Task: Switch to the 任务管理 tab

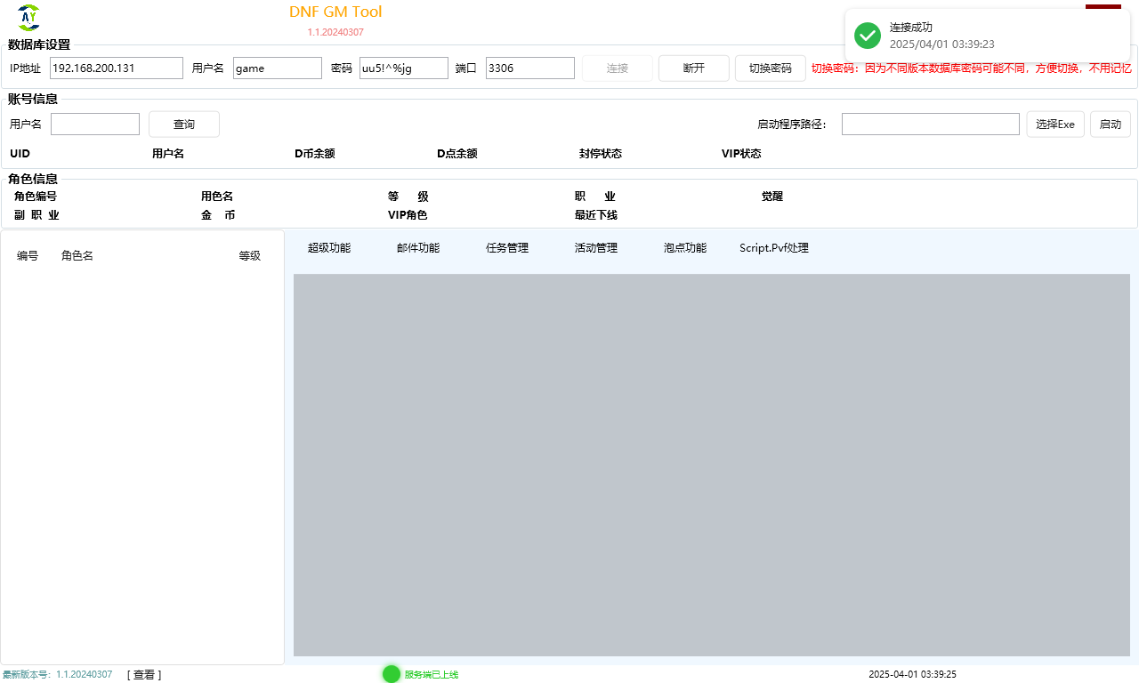Action: click(507, 248)
